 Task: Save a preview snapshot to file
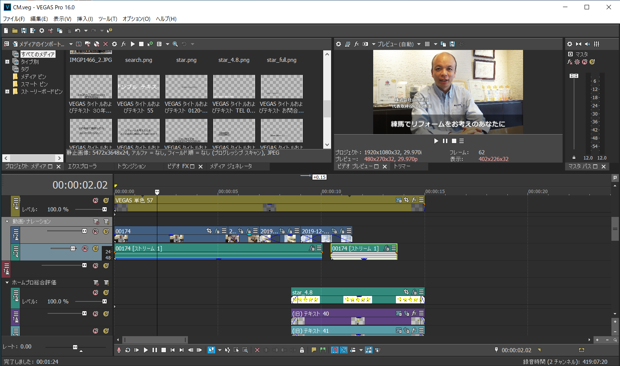[452, 44]
